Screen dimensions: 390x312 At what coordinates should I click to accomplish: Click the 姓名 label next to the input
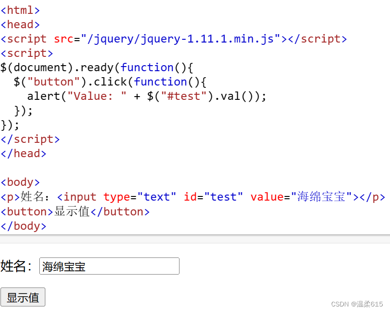16,265
